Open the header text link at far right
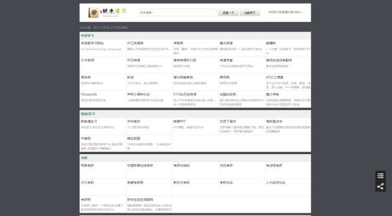Viewport: 392px width, 216px height. (x=285, y=12)
